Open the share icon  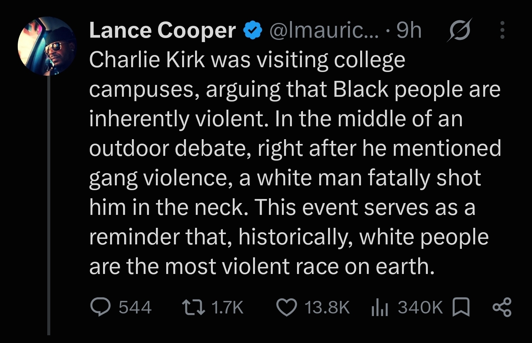tap(502, 308)
